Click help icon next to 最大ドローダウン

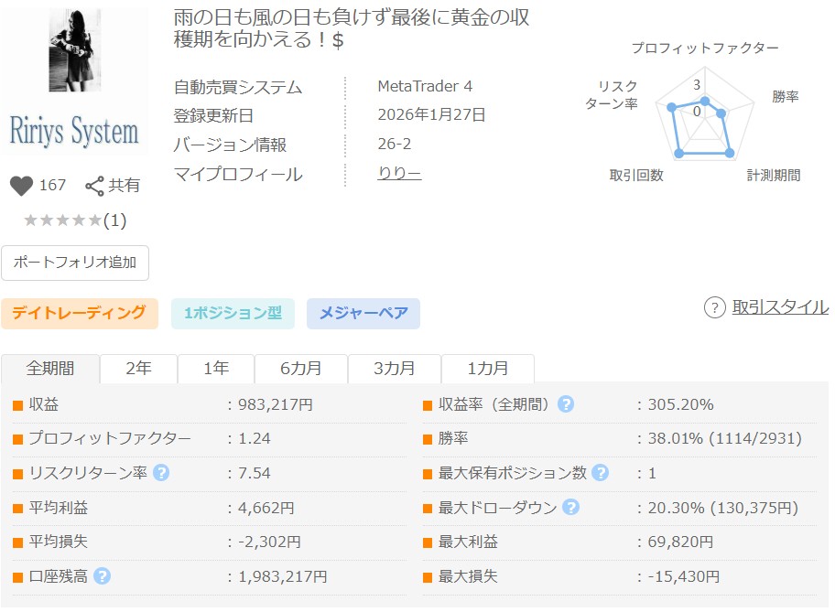[x=570, y=508]
